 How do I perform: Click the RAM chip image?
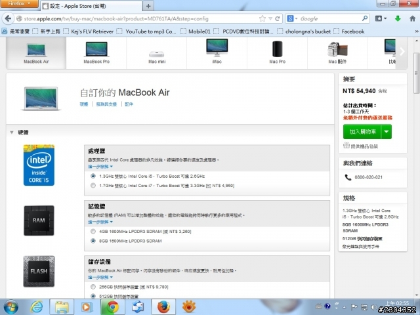point(39,220)
